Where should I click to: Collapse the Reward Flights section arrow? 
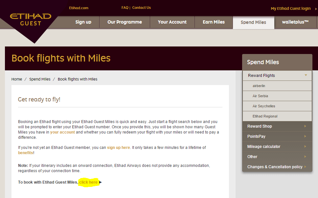(306, 75)
